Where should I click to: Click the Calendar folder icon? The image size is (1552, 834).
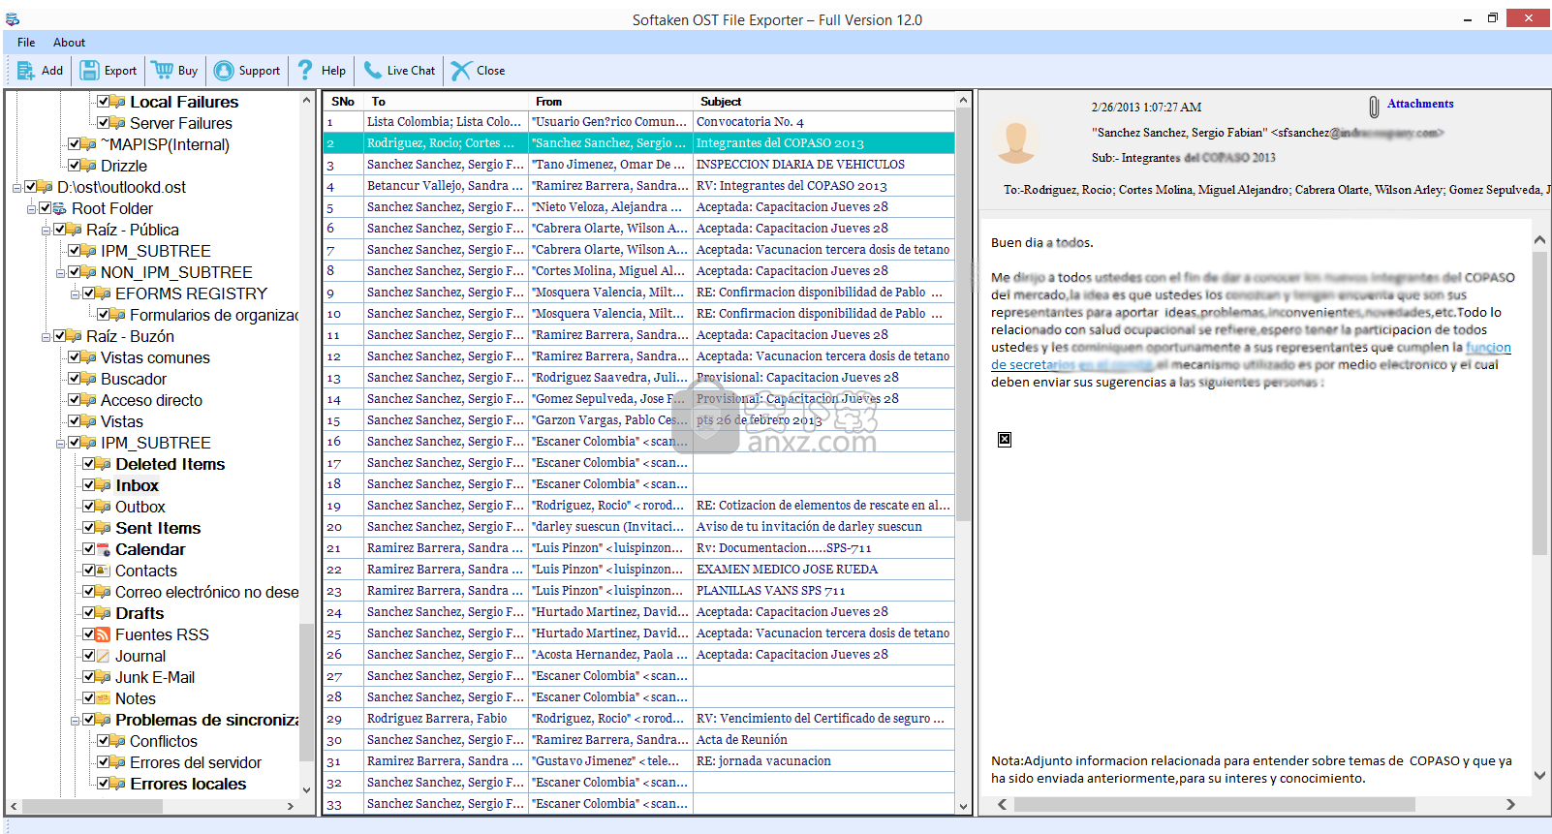[x=104, y=550]
